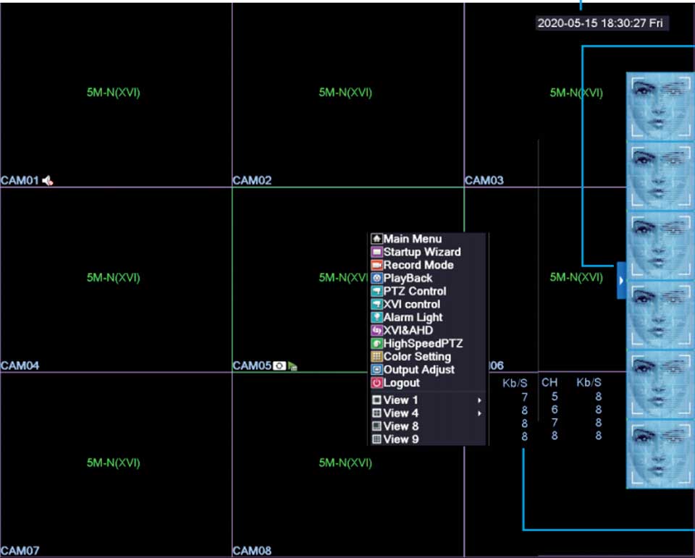The width and height of the screenshot is (695, 558).
Task: Click the green status icon beside CAM05
Action: coord(292,366)
